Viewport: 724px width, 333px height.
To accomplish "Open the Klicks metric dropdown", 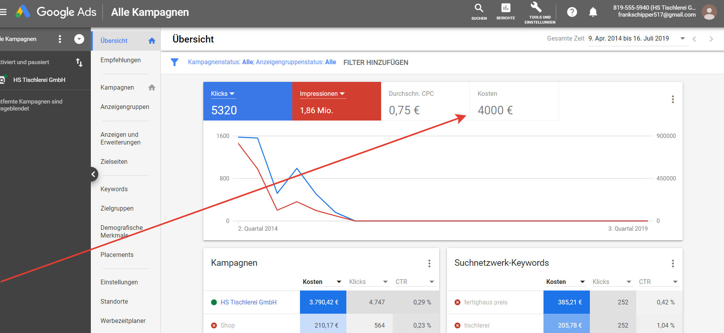I will point(223,94).
